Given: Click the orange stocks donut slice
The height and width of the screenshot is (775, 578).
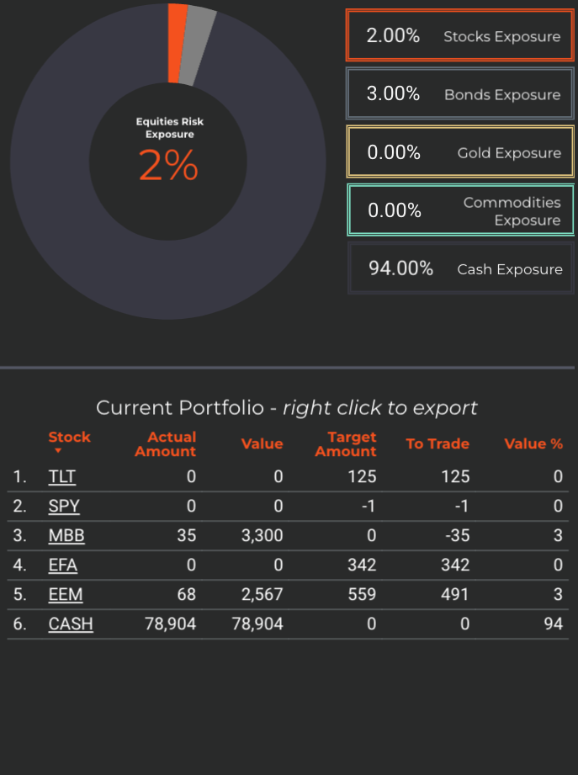Looking at the screenshot, I should pyautogui.click(x=177, y=44).
